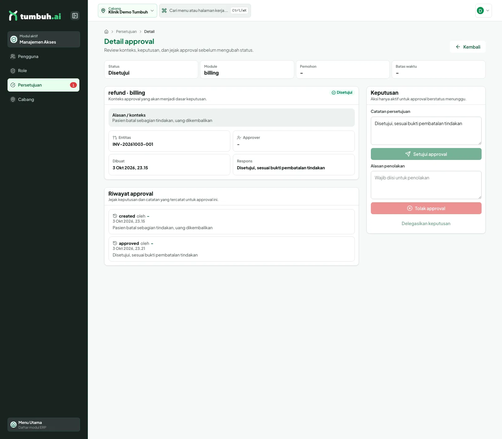The image size is (502, 439).
Task: Expand the Cabang Klinik Demo Tumbuh dropdown
Action: [x=127, y=11]
